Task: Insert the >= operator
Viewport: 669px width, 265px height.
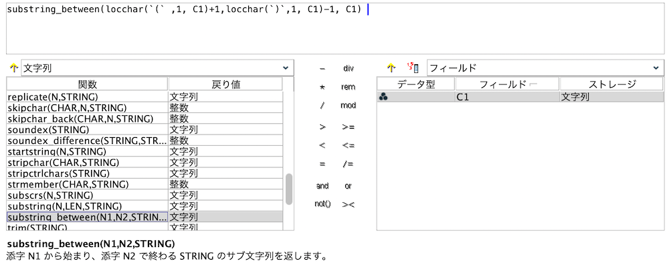Action: 348,126
